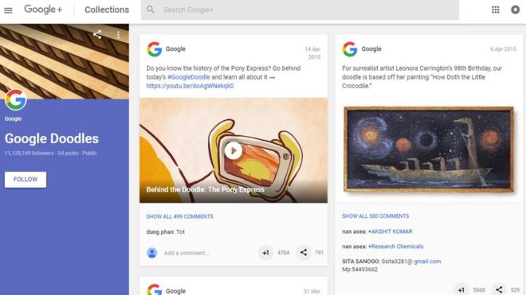Open the Google apps grid
Image resolution: width=526 pixels, height=295 pixels.
(496, 10)
